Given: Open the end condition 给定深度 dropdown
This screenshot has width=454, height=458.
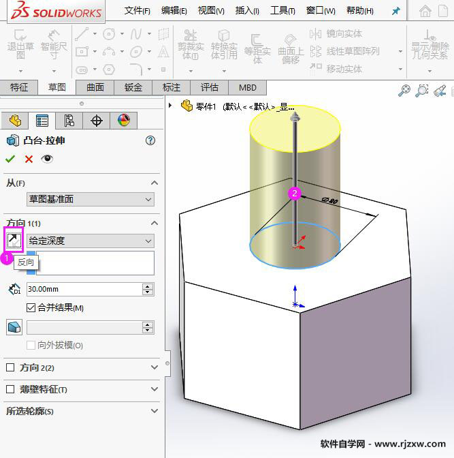Looking at the screenshot, I should tap(90, 241).
